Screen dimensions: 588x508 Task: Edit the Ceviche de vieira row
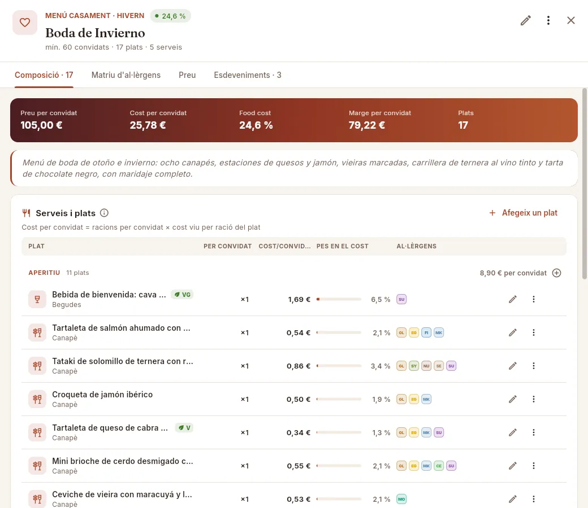click(513, 499)
